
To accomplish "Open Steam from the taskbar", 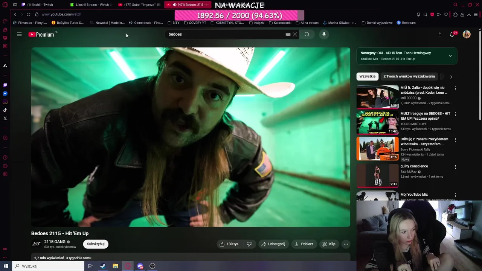I will coord(103,266).
